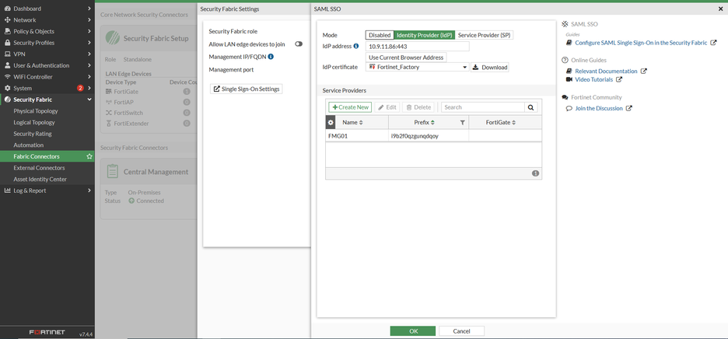Open Join the Discussion link
This screenshot has width=728, height=339.
pyautogui.click(x=598, y=108)
